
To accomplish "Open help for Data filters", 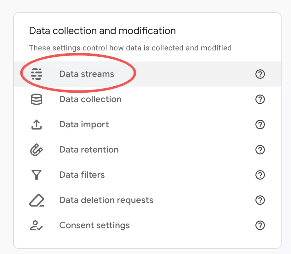I will point(260,175).
